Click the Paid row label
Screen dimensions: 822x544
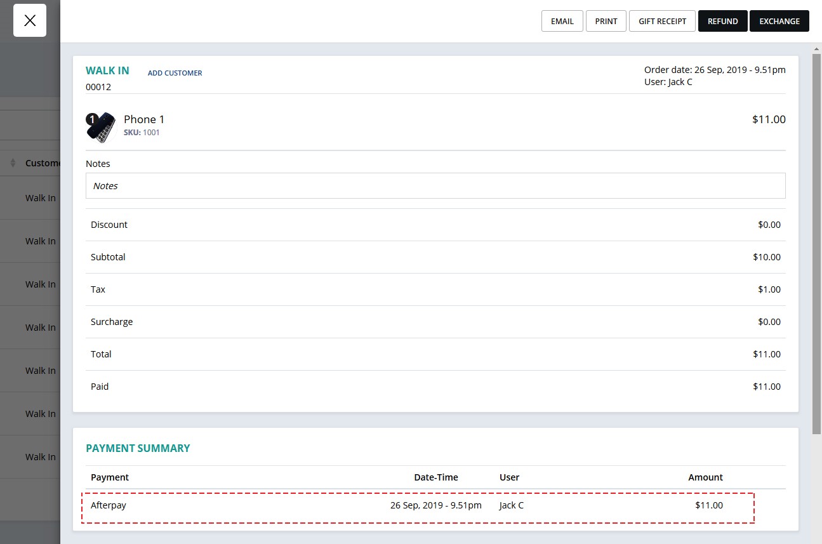(100, 387)
